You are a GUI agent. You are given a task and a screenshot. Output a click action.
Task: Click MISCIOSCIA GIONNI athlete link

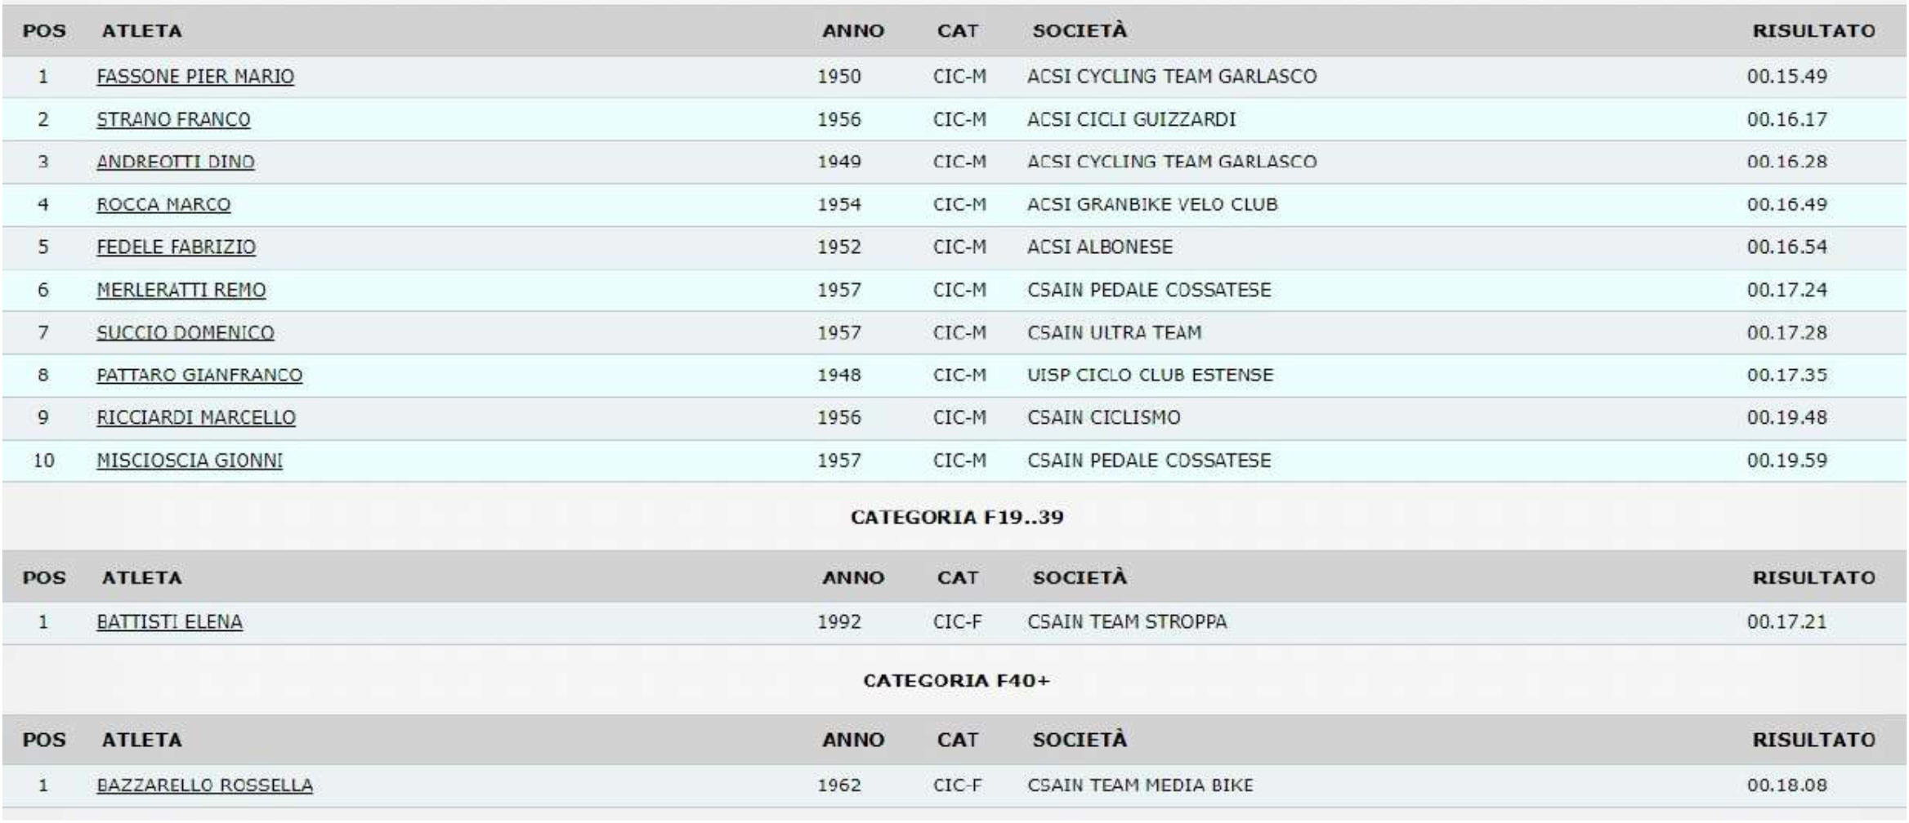[x=190, y=460]
